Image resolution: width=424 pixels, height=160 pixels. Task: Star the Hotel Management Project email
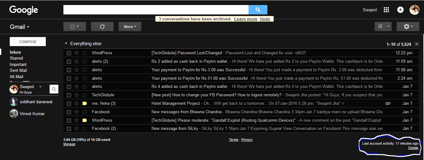coord(77,104)
